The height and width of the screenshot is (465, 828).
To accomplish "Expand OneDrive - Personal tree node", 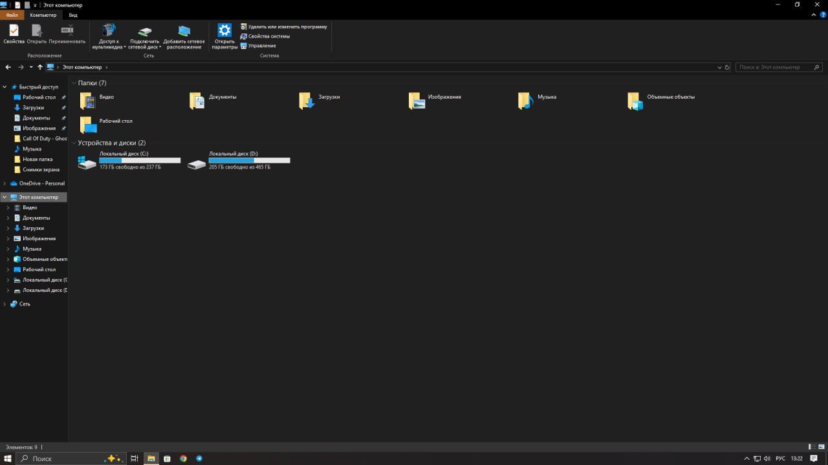I will [x=5, y=183].
